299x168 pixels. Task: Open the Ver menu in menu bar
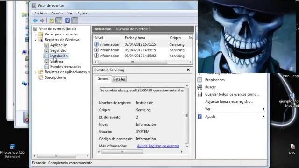70,13
